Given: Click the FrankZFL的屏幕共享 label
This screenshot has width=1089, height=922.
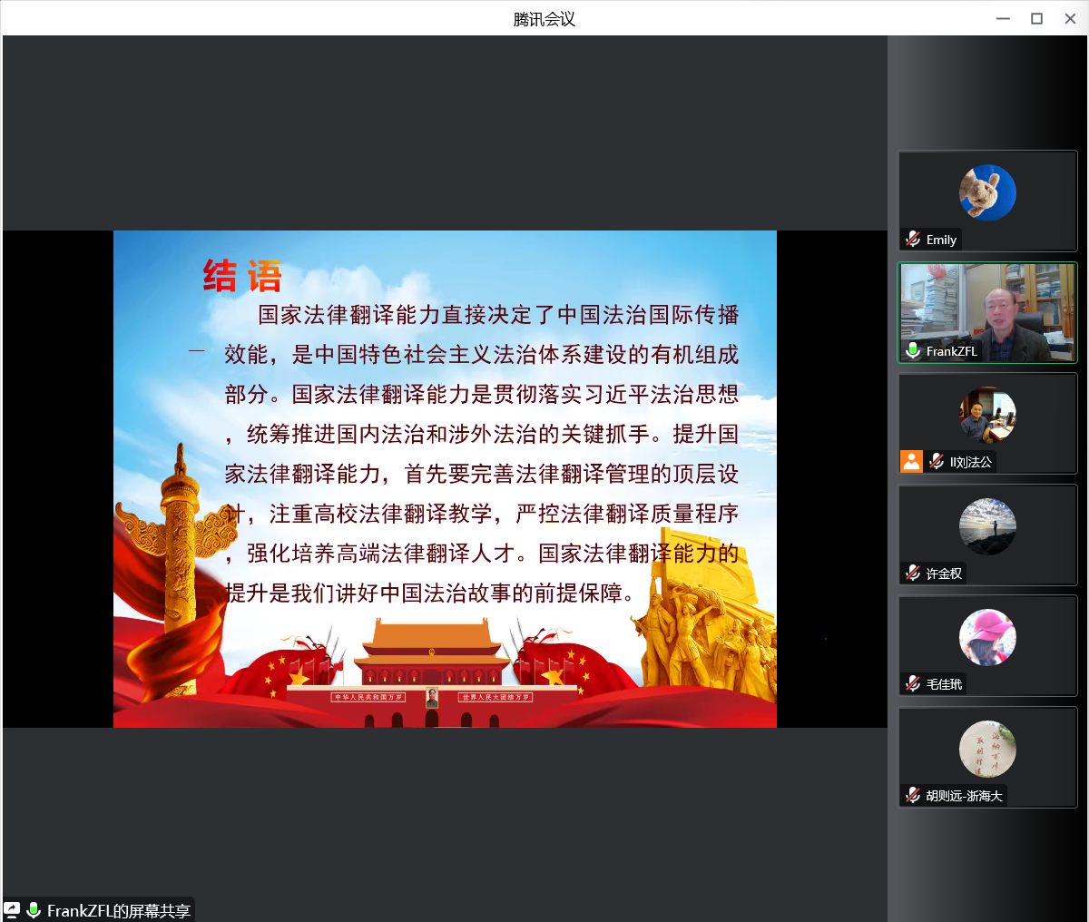Looking at the screenshot, I should coord(118,911).
